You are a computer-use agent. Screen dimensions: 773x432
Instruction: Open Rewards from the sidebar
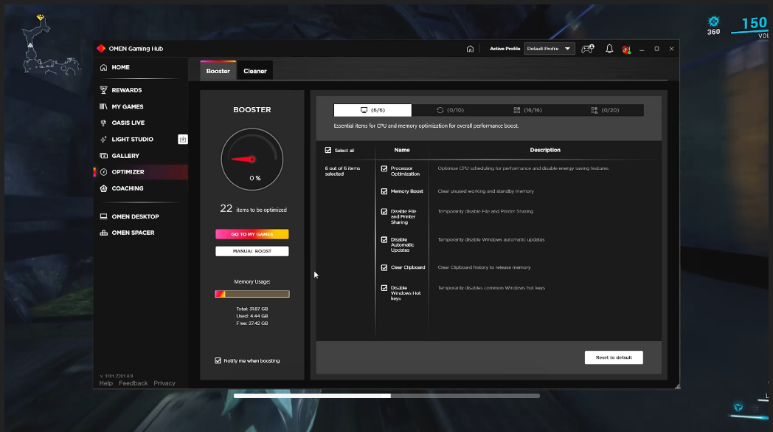pyautogui.click(x=126, y=90)
